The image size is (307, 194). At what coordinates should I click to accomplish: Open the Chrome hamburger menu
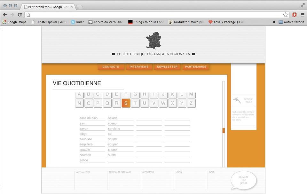(x=303, y=15)
